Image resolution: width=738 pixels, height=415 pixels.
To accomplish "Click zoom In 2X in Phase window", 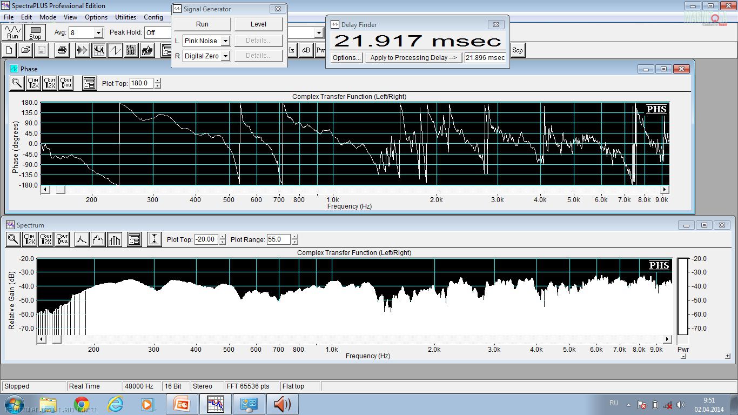I will click(x=33, y=83).
